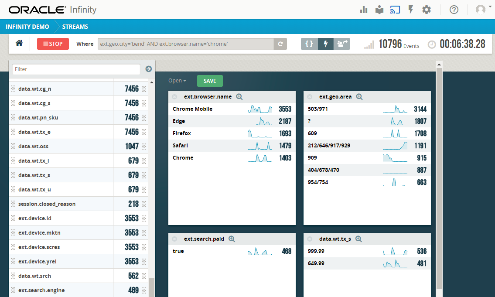Remove the data.wt.tx_s card
The height and width of the screenshot is (297, 495).
click(x=310, y=239)
